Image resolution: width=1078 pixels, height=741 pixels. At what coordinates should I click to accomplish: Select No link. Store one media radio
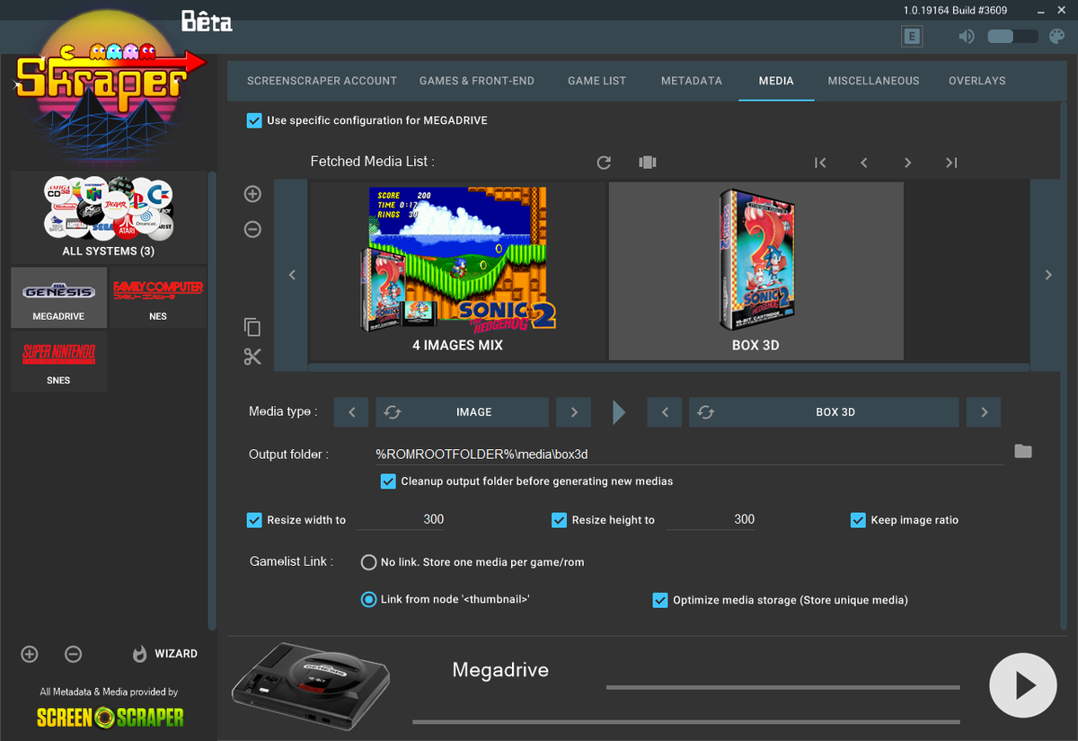tap(368, 562)
